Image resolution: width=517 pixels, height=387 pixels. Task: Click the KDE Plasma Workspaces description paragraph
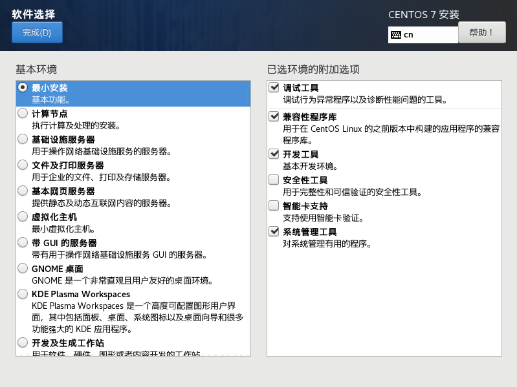coord(137,318)
